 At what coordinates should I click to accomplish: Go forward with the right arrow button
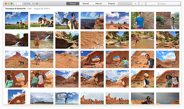click(20, 4)
